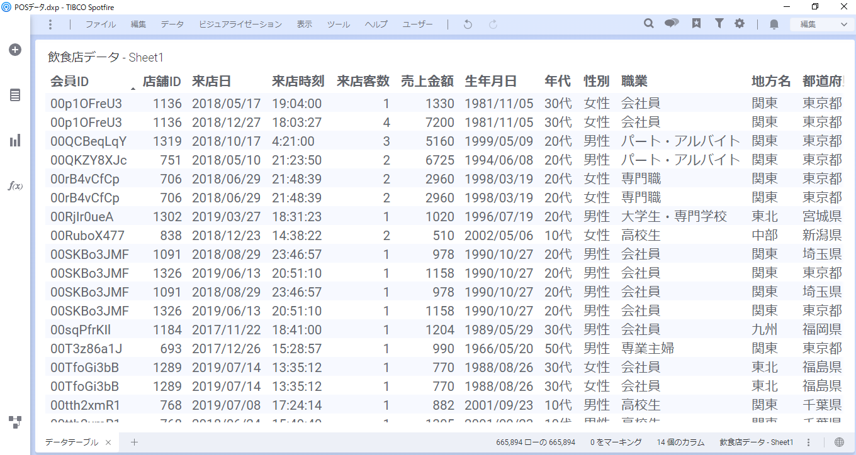This screenshot has height=455, width=856.
Task: Open the visualization types bar chart icon
Action: 15,140
